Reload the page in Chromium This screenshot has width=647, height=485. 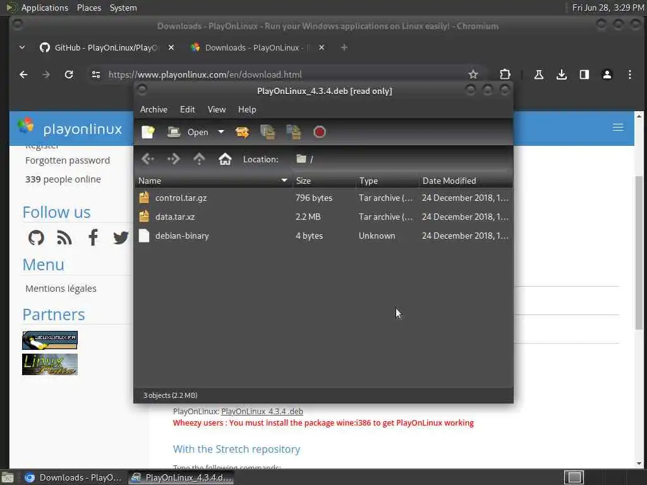pyautogui.click(x=69, y=75)
